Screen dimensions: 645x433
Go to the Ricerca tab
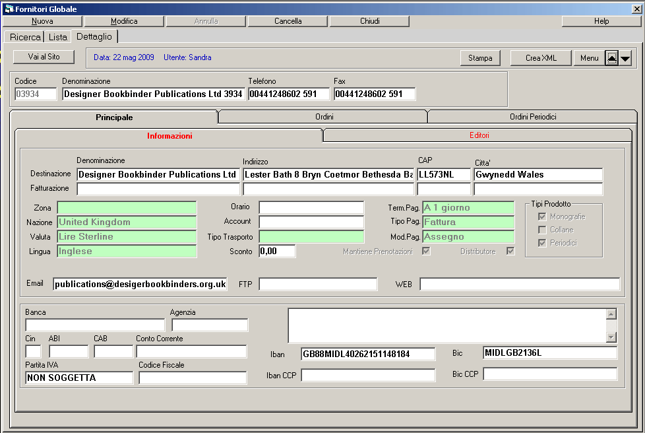pos(24,37)
